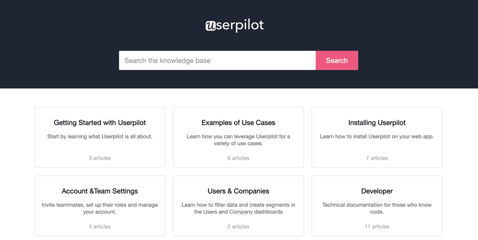The width and height of the screenshot is (478, 240).
Task: Open the Developer category
Action: 377,191
